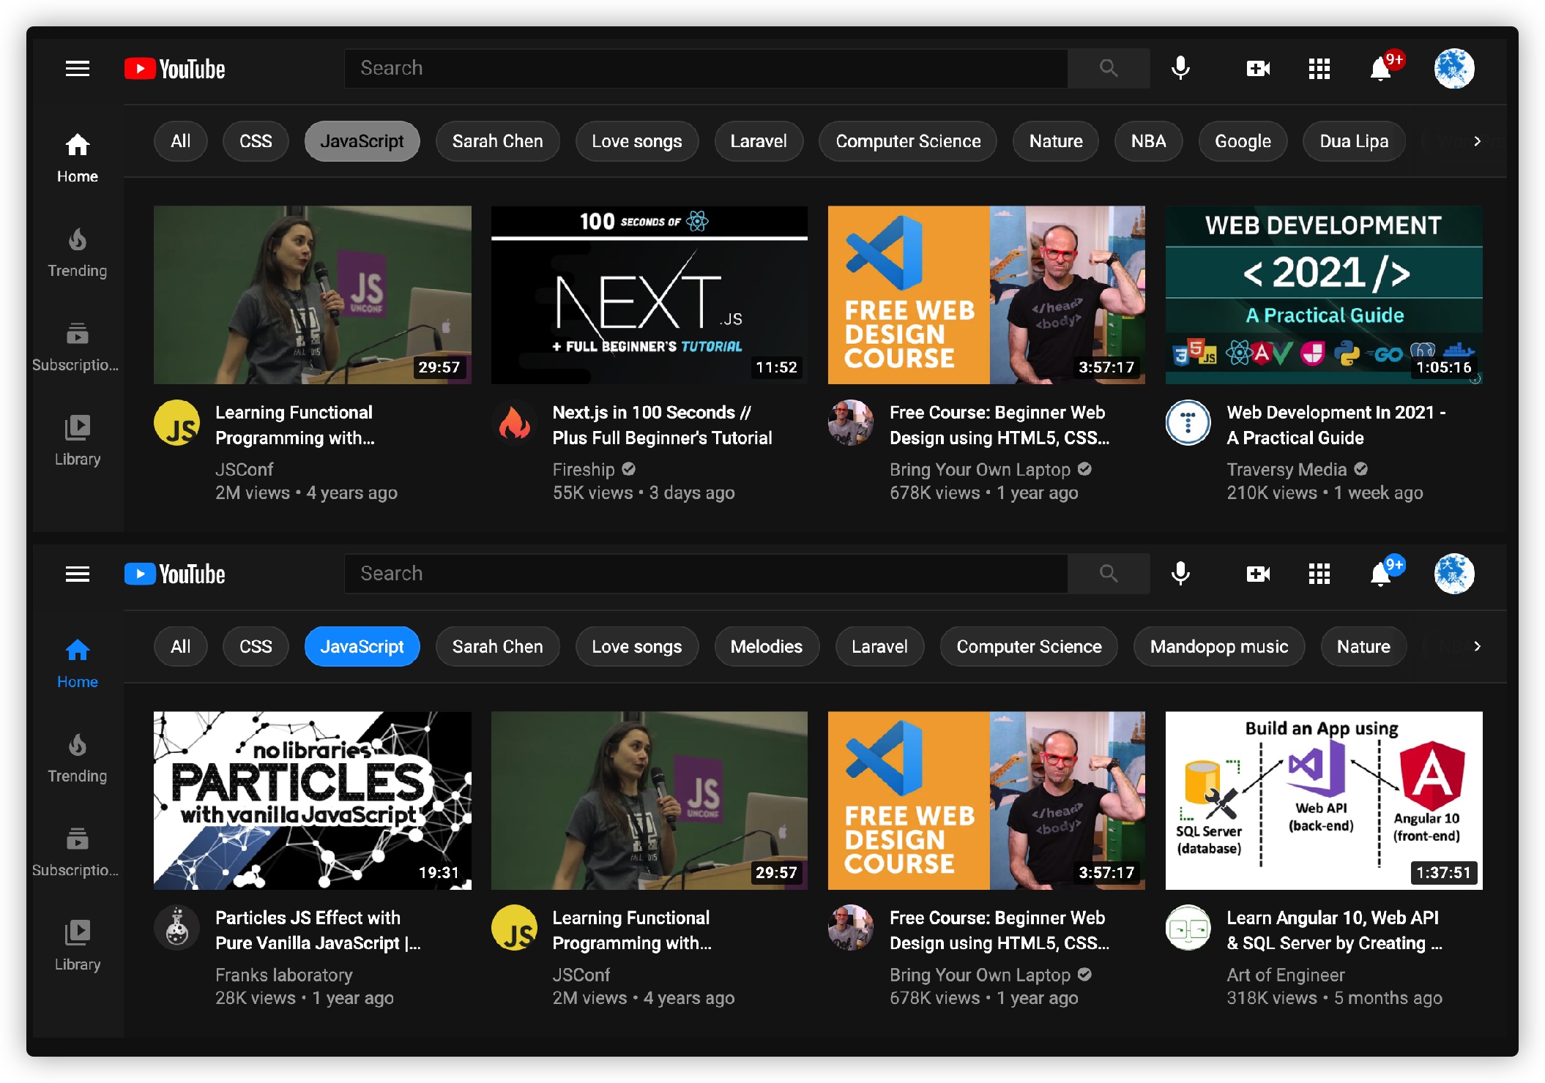Open Learn Angular 10, Web API video title

(1334, 931)
